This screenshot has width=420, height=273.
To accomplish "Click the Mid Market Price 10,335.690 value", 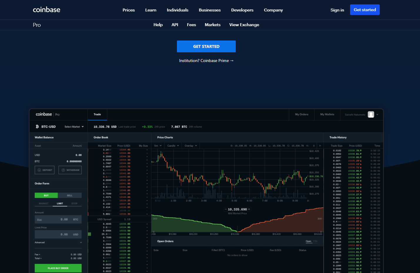I will pos(237,210).
